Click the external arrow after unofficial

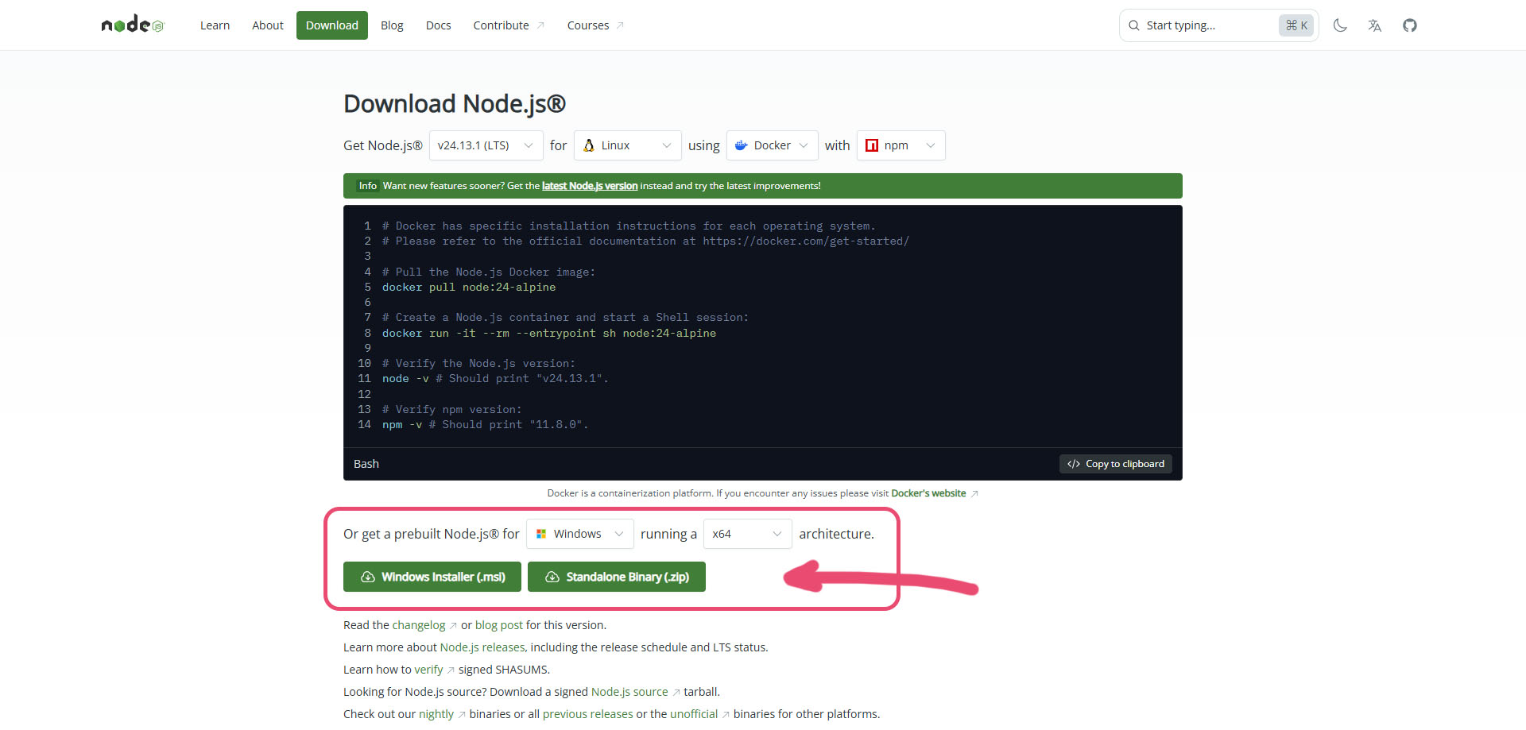[726, 715]
